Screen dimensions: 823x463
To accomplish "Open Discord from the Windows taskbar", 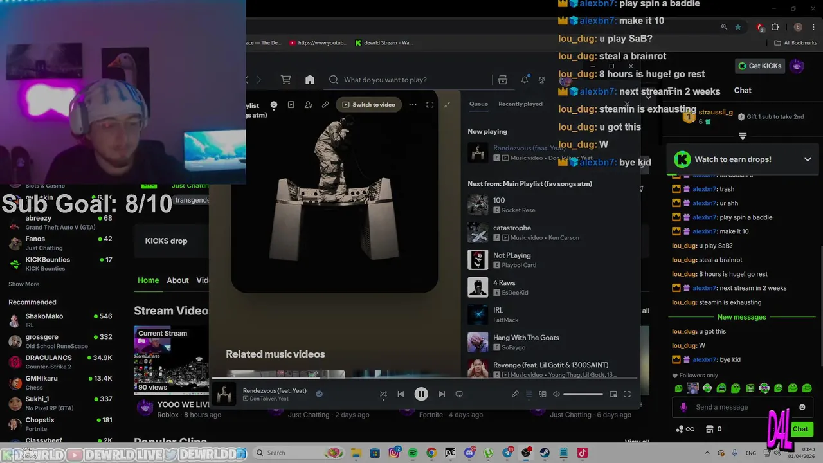I will point(469,453).
